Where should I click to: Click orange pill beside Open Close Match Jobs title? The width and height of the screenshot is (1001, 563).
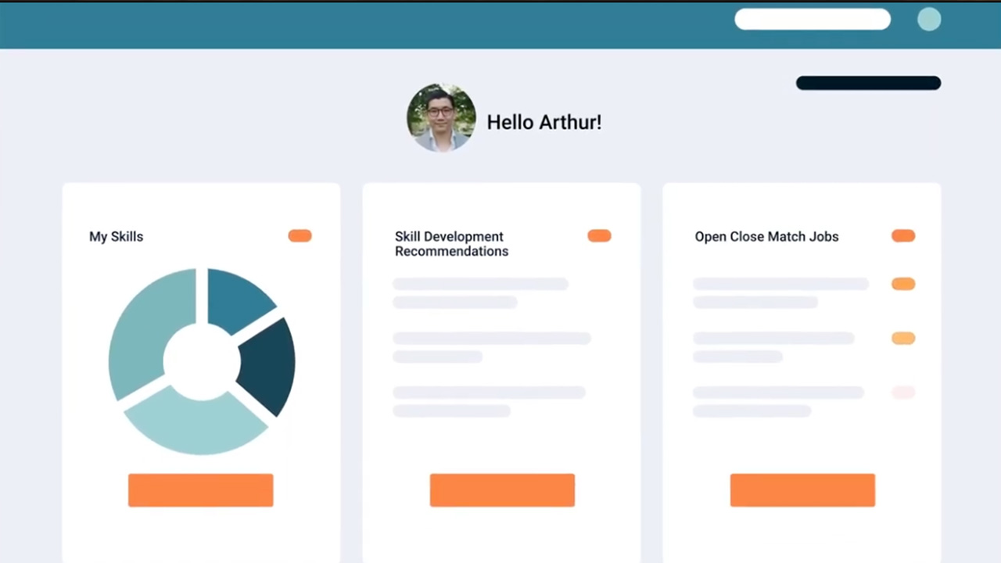903,235
